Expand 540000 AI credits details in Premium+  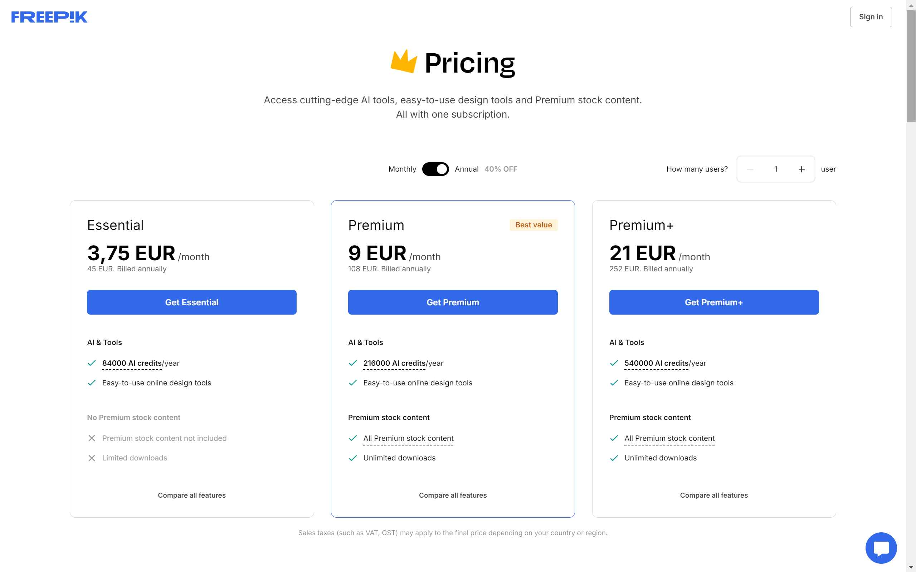pyautogui.click(x=656, y=363)
